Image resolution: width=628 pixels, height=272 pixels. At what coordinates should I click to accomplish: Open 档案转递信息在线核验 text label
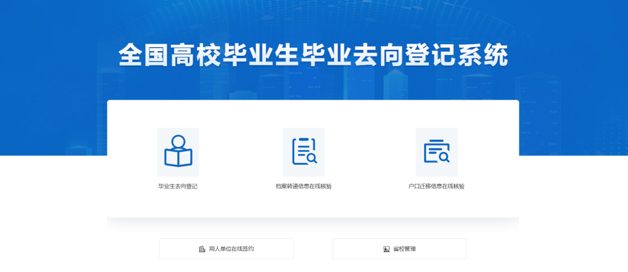click(x=304, y=187)
